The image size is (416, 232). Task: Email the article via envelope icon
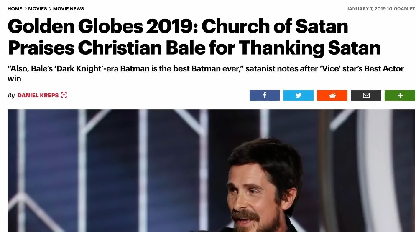(366, 96)
